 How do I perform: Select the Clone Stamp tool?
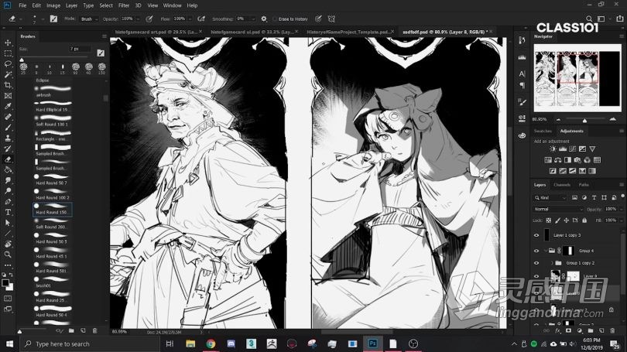click(8, 138)
